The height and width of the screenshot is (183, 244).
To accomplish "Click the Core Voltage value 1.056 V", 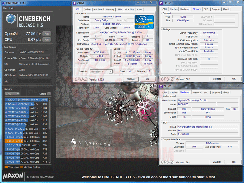I will [126, 28].
